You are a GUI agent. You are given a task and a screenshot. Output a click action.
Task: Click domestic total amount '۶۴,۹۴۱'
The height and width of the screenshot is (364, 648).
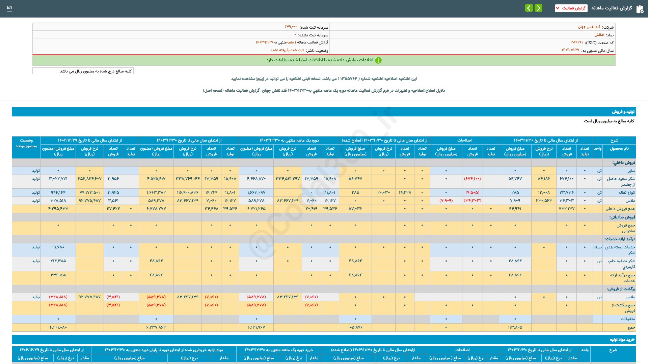click(515, 209)
